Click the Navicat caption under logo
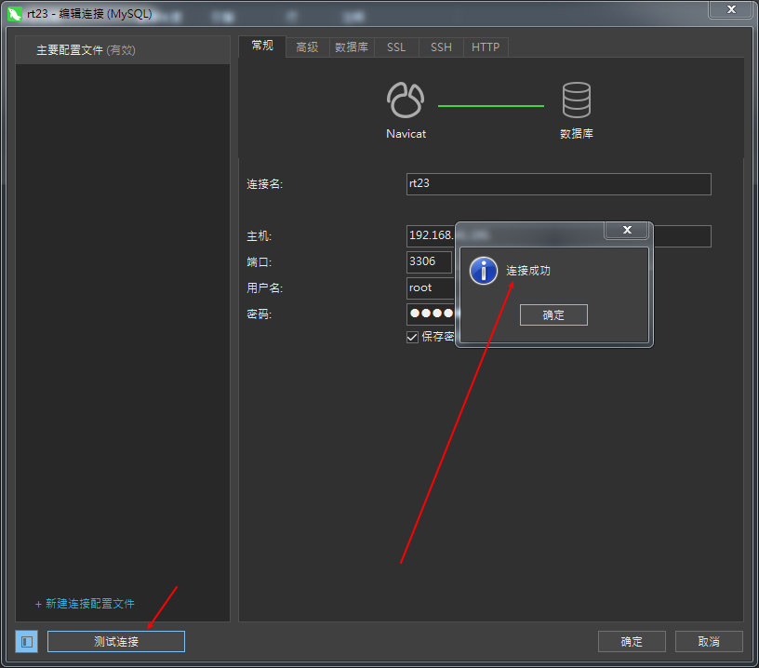 [406, 134]
